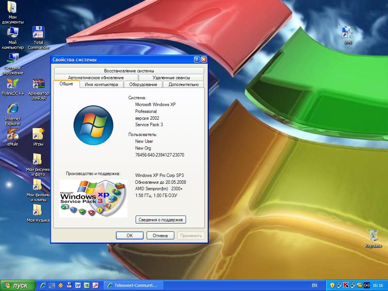This screenshot has width=388, height=291.
Task: Open the пуск Start menu
Action: point(17,285)
